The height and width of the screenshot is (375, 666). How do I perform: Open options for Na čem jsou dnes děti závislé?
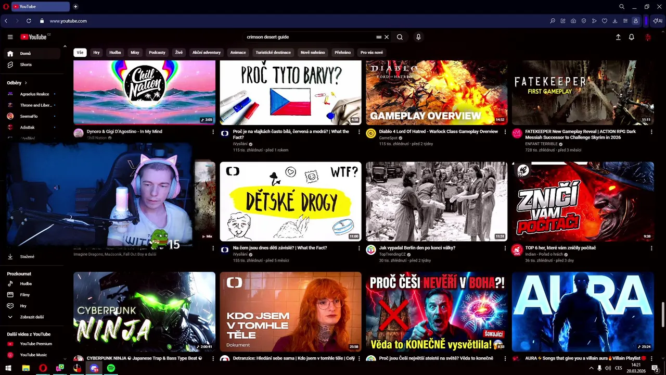(x=358, y=248)
